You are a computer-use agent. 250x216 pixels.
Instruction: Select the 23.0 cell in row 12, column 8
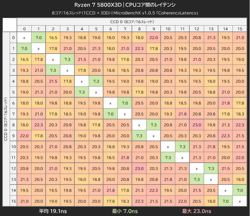[139, 168]
